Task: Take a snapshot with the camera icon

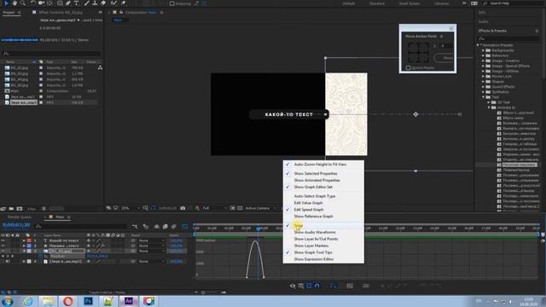Action: click(183, 208)
